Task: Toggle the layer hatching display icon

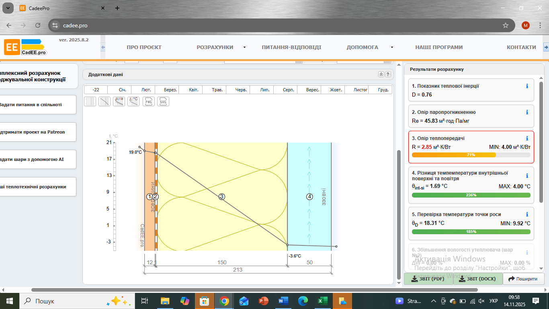Action: tap(90, 101)
